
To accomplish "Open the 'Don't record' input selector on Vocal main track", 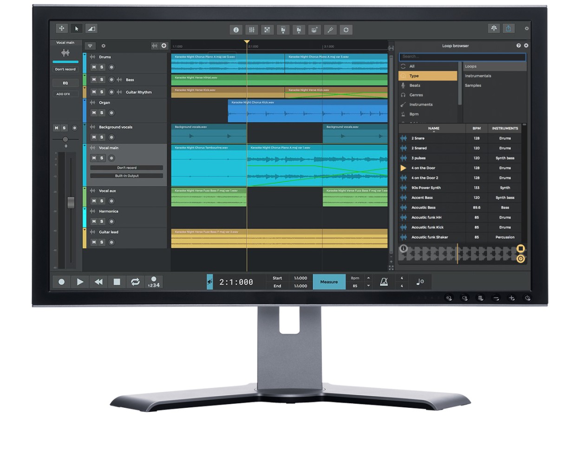I will pos(126,168).
